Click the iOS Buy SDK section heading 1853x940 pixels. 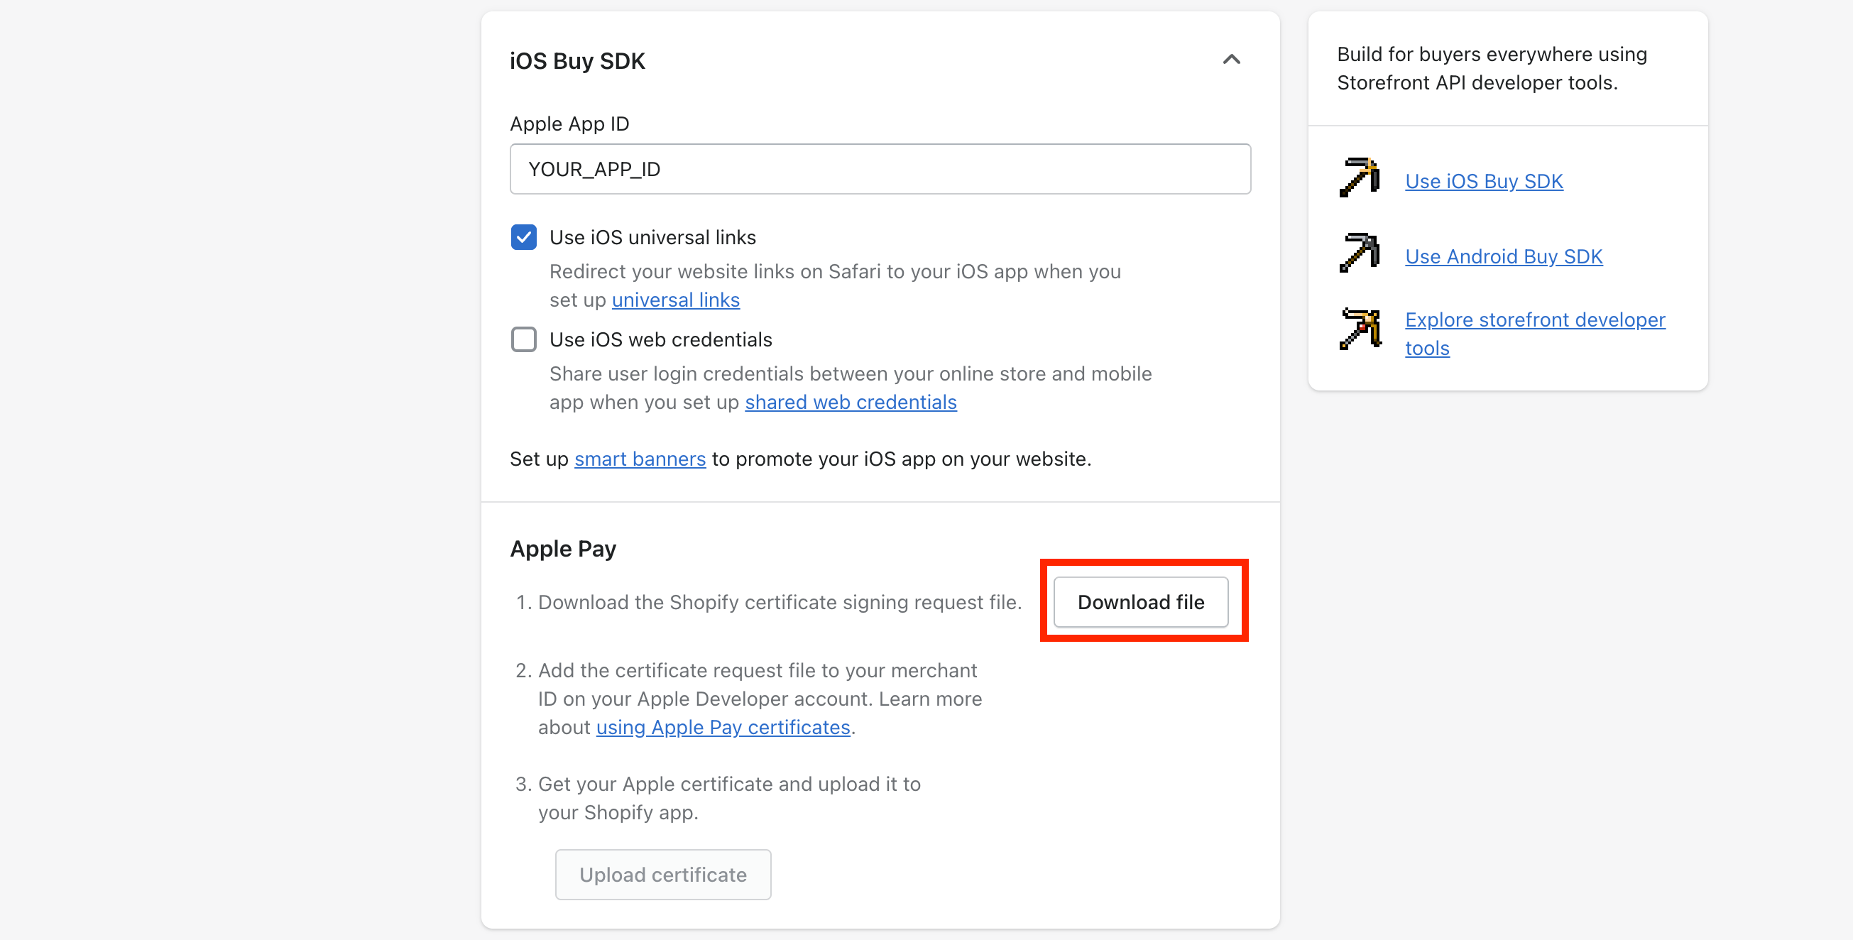click(x=577, y=61)
